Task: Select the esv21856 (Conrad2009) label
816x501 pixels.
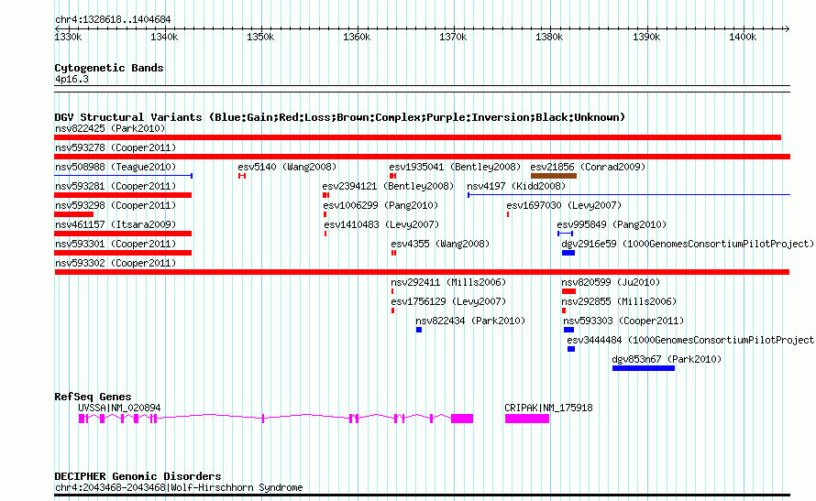Action: tap(588, 167)
